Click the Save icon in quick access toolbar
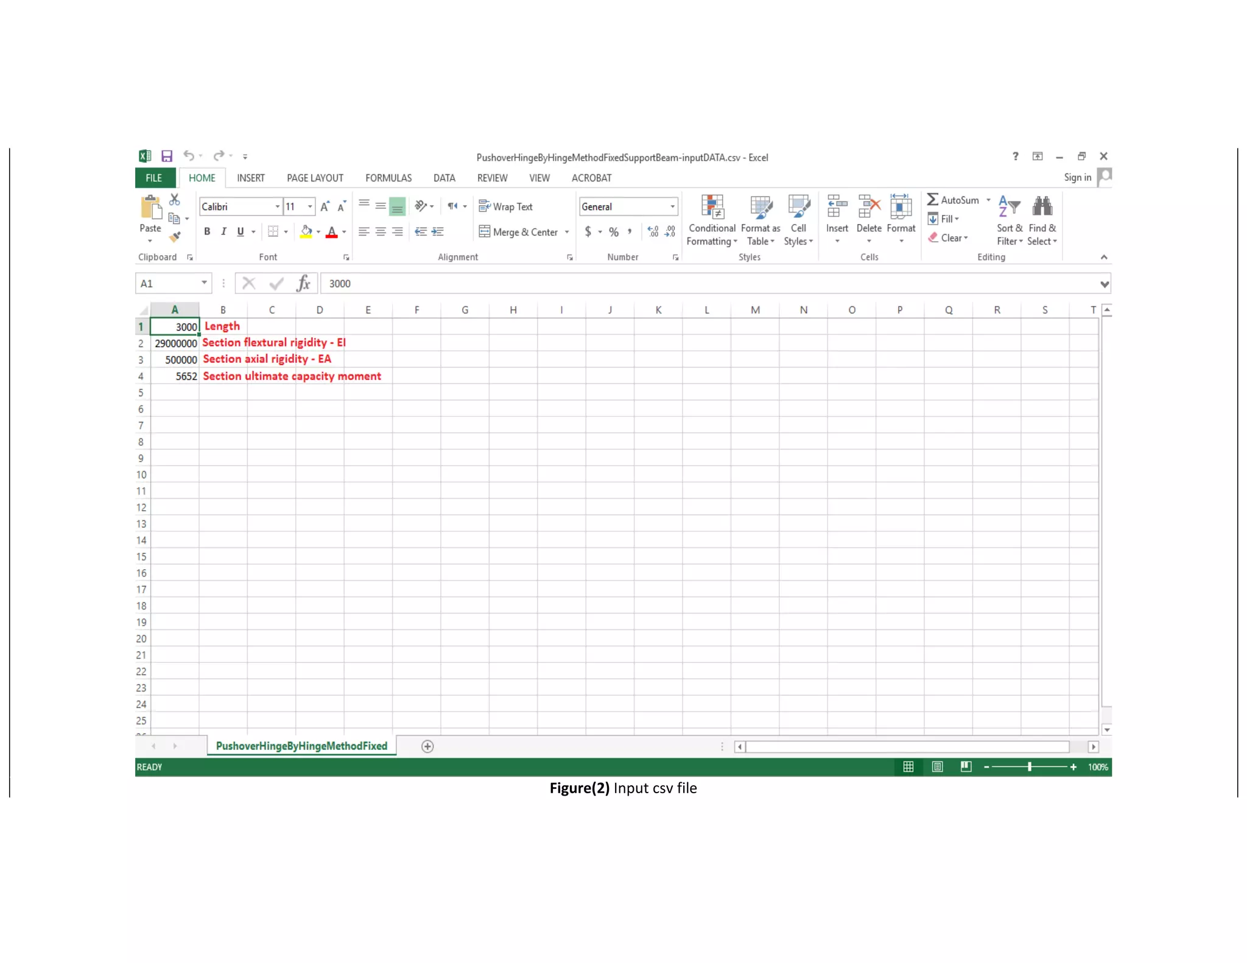 click(x=167, y=156)
